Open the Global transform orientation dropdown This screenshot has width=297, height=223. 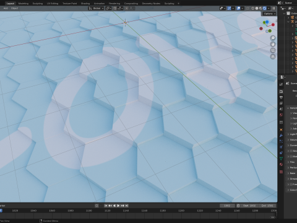(96, 8)
